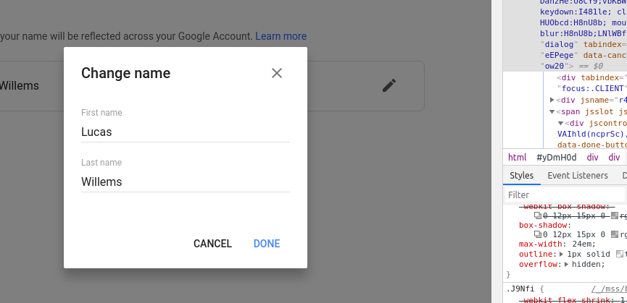Select the Styles tab
The width and height of the screenshot is (627, 303).
[521, 176]
